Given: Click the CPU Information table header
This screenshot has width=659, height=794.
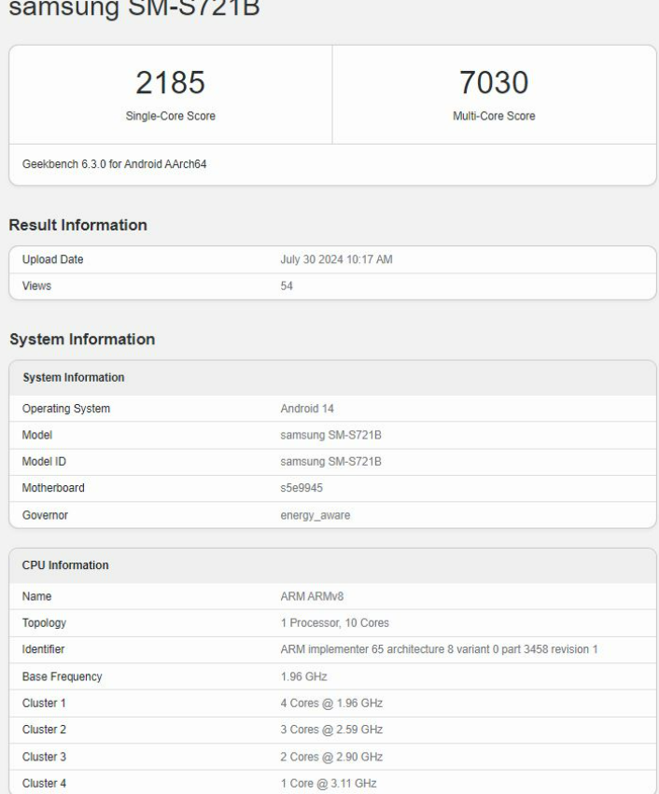Looking at the screenshot, I should (x=65, y=565).
